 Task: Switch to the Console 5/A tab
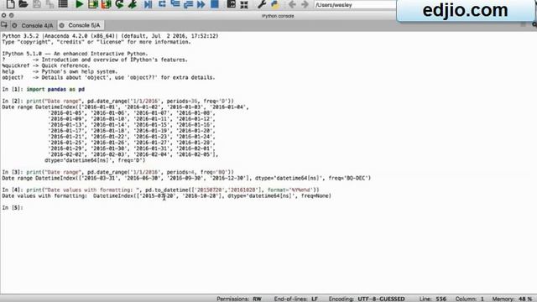click(x=84, y=25)
